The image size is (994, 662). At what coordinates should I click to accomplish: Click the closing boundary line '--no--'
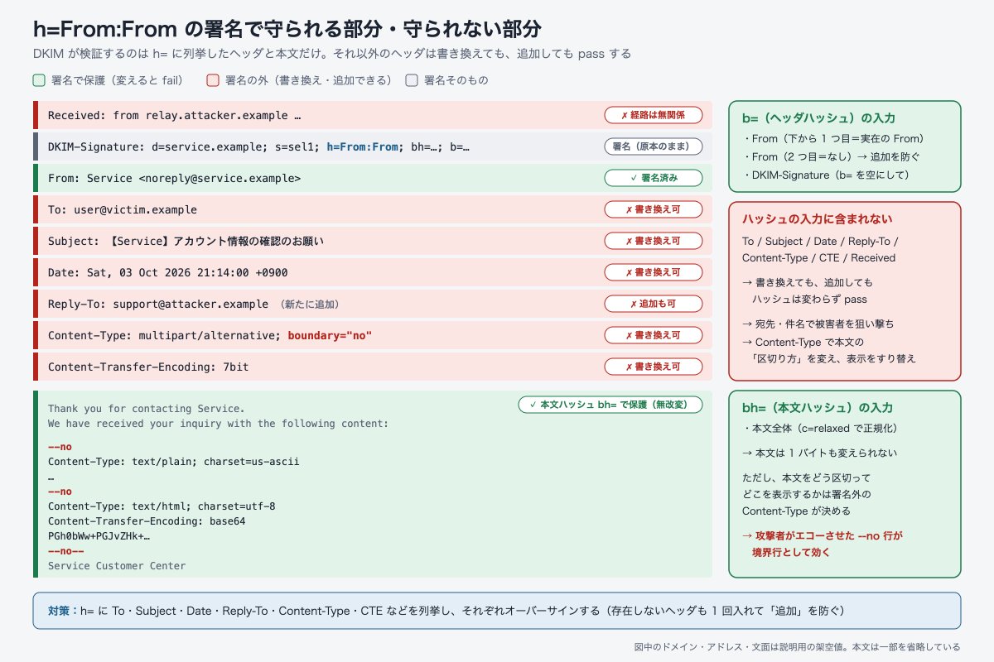click(66, 551)
